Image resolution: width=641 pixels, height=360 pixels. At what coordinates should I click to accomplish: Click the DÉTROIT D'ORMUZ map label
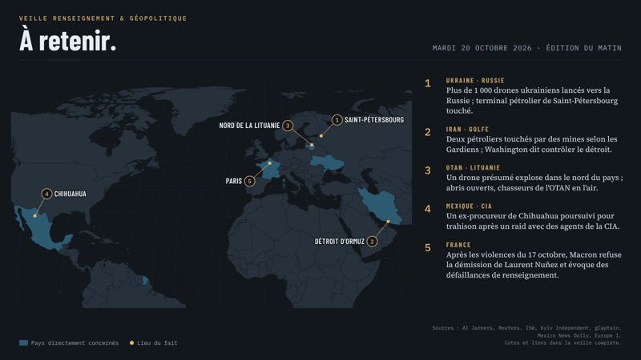339,242
